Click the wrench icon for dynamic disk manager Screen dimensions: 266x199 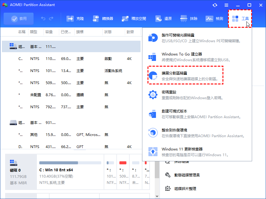pyautogui.click(x=168, y=175)
